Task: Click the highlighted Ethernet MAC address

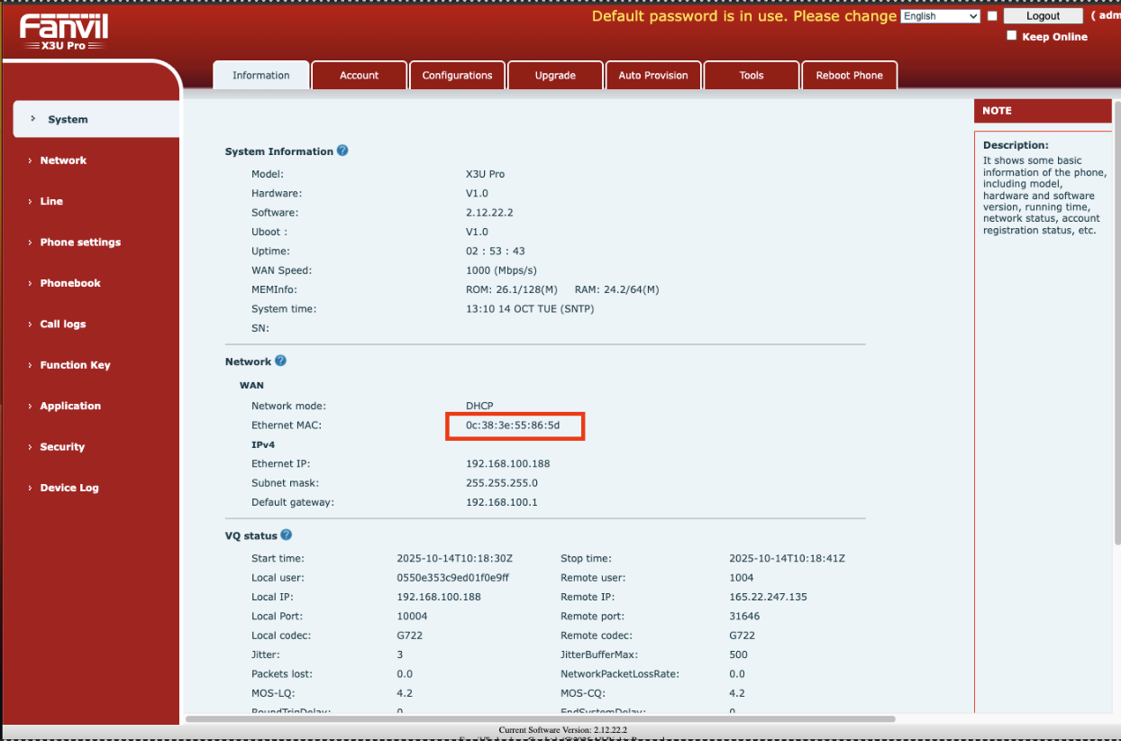Action: pos(515,425)
